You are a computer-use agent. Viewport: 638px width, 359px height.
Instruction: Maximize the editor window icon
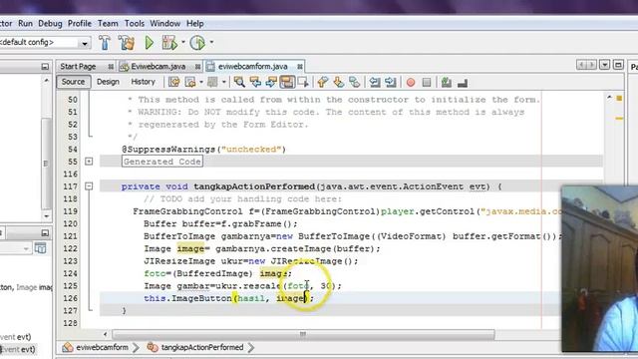click(618, 65)
